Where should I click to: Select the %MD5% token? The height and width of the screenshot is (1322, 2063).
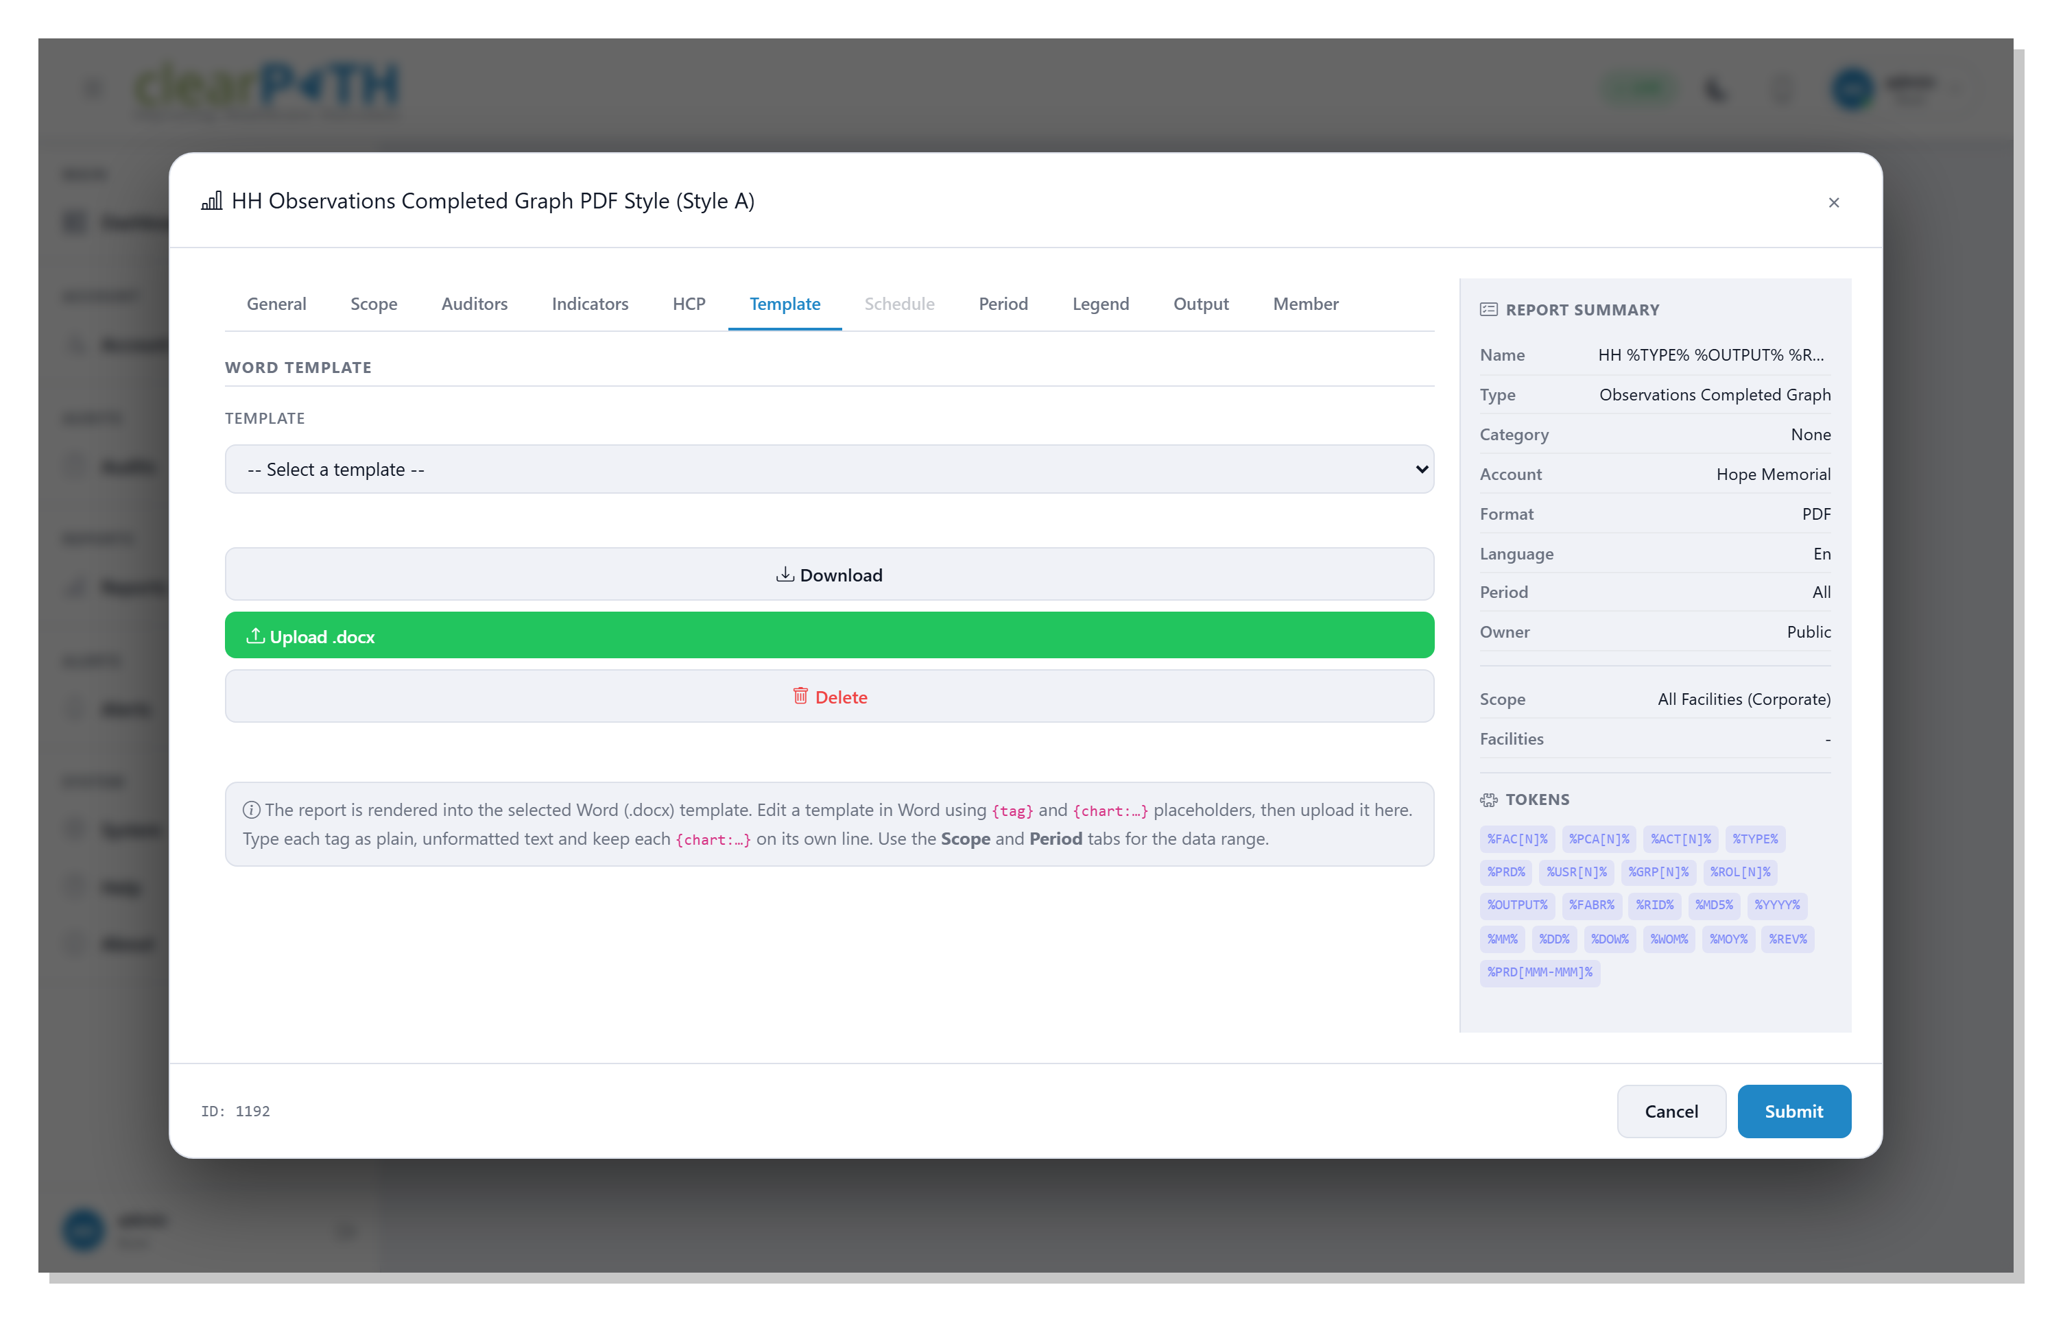tap(1714, 905)
